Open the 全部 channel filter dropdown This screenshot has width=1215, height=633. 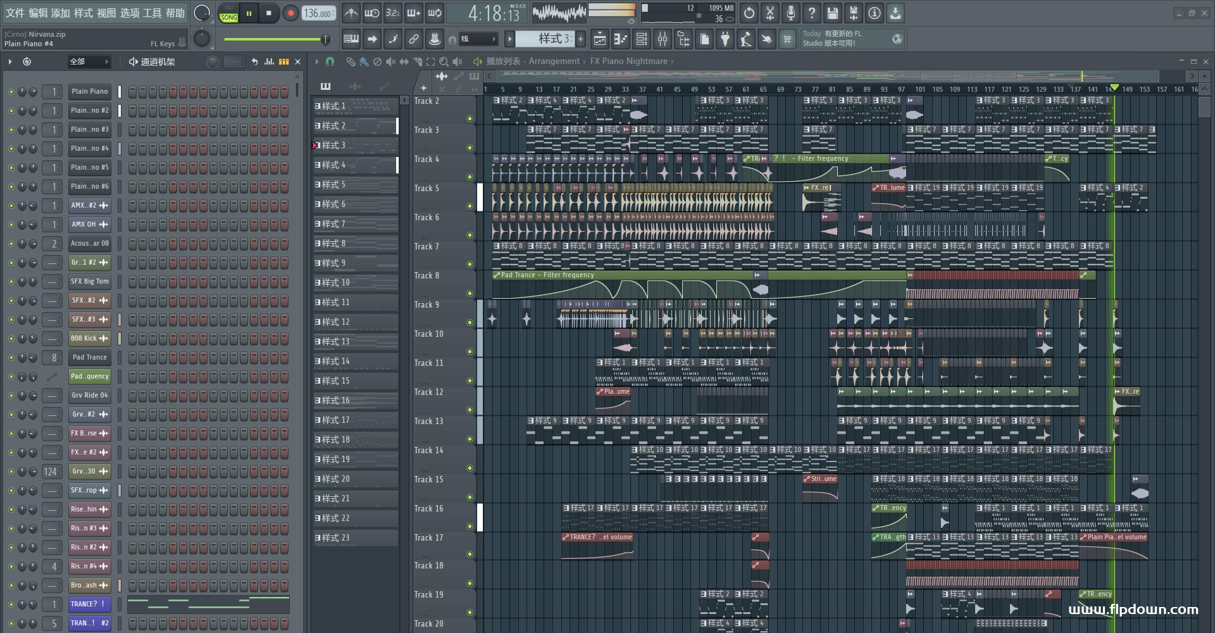(x=89, y=61)
